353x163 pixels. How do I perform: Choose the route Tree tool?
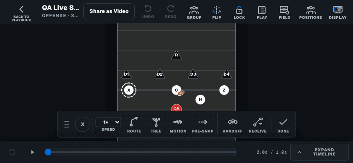(x=156, y=125)
